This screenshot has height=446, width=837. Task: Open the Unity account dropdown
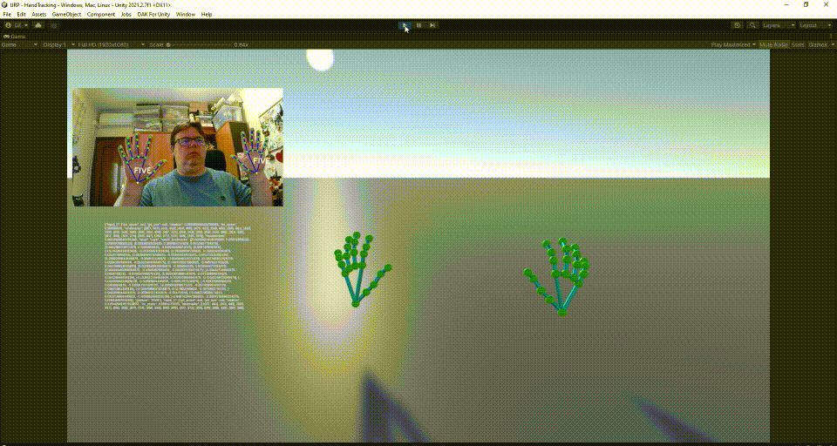(16, 25)
